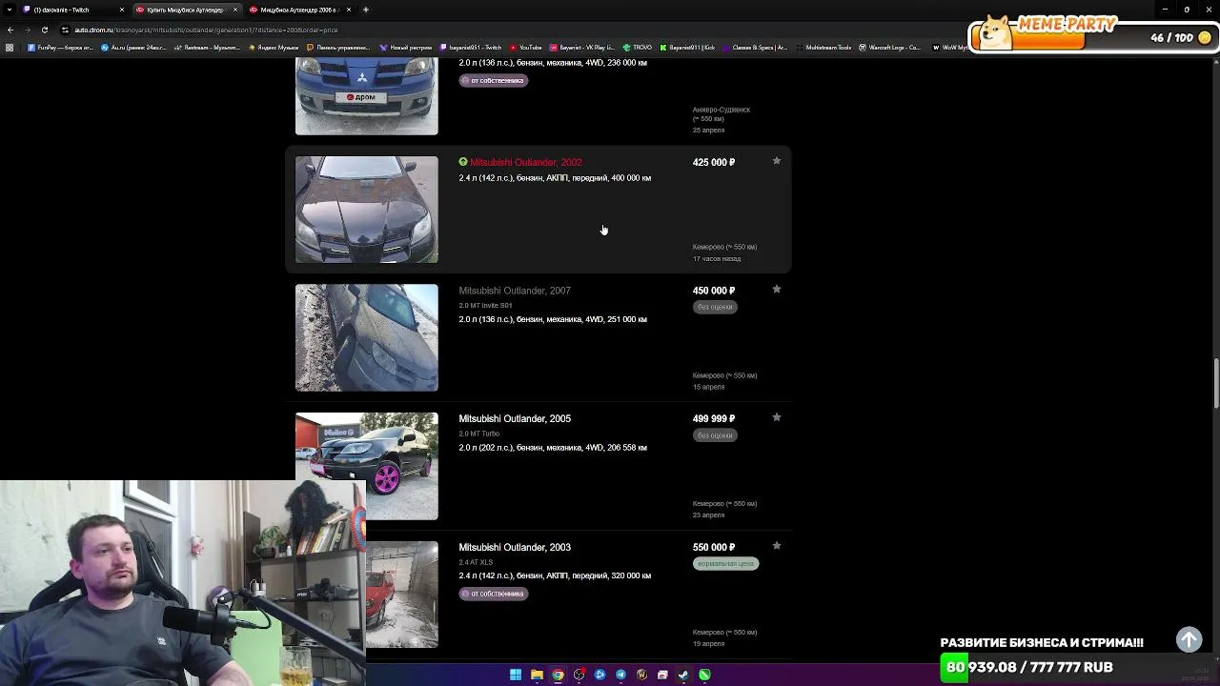Star the 450 000 ₽ Outlander 2007 listing
Image resolution: width=1220 pixels, height=686 pixels.
777,290
